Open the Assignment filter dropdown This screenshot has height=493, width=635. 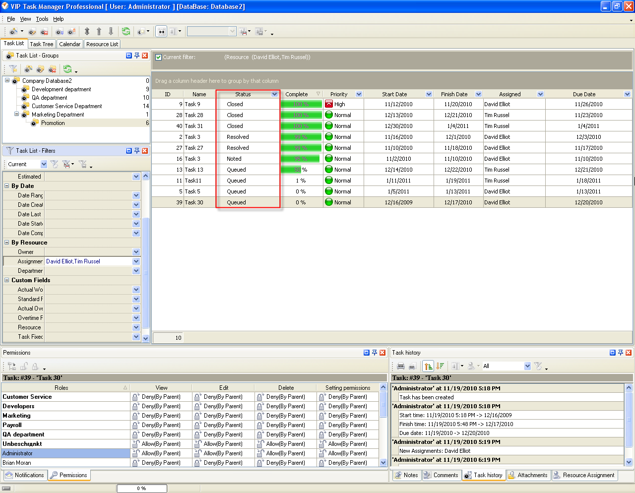coord(136,261)
